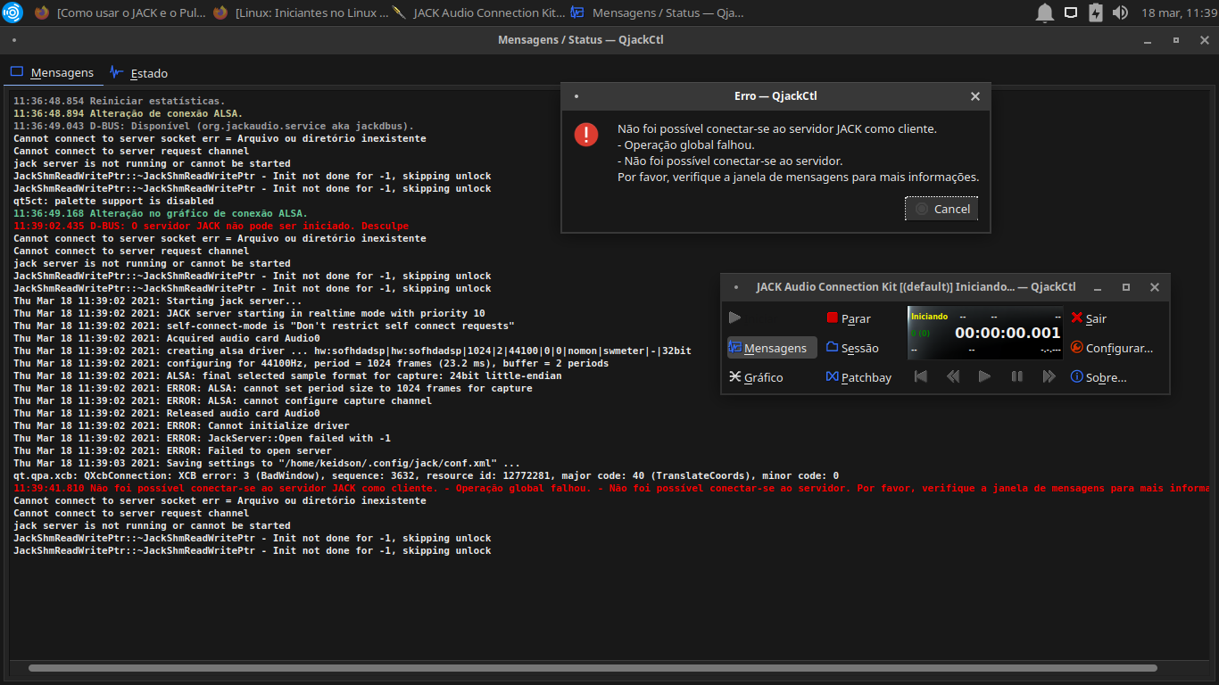Click the Start (play triangle) button in QjackCtl
The image size is (1219, 685).
pos(735,318)
